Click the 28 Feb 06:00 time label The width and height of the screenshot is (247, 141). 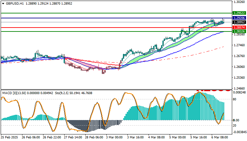[94, 137]
